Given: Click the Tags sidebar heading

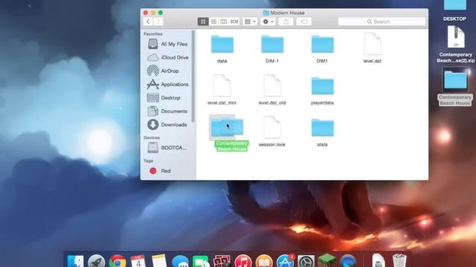Looking at the screenshot, I should click(x=148, y=161).
